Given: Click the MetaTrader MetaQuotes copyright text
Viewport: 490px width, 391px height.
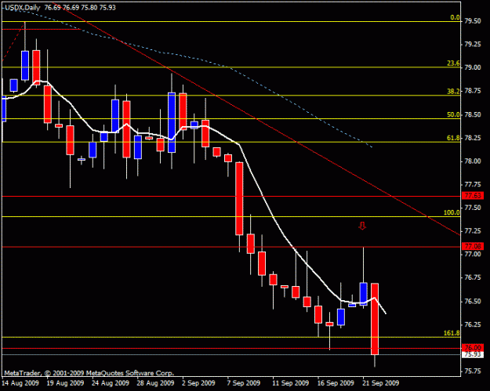Looking at the screenshot, I should point(89,373).
